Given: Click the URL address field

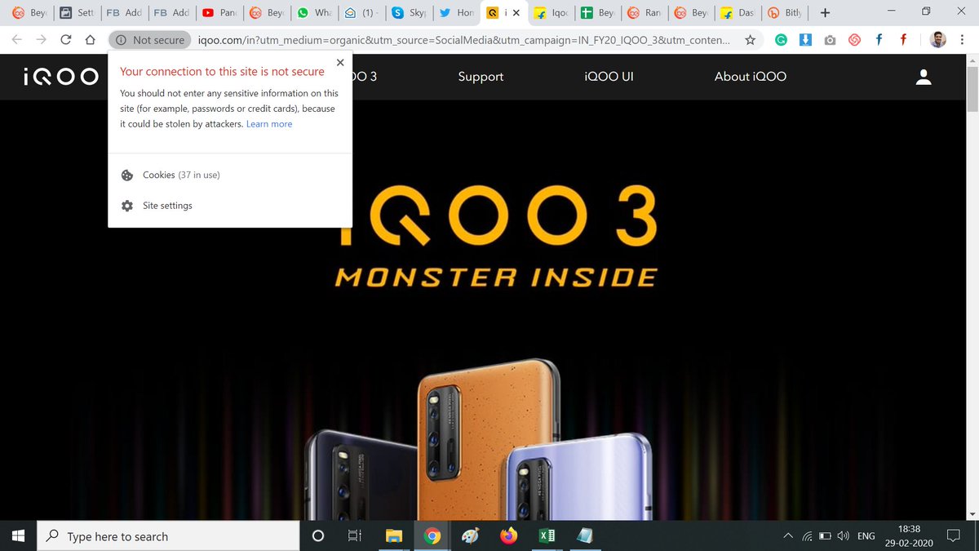Looking at the screenshot, I should pyautogui.click(x=465, y=39).
